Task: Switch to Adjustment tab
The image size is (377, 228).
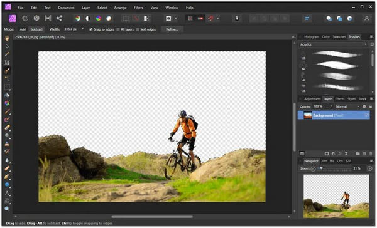Action: tap(312, 99)
